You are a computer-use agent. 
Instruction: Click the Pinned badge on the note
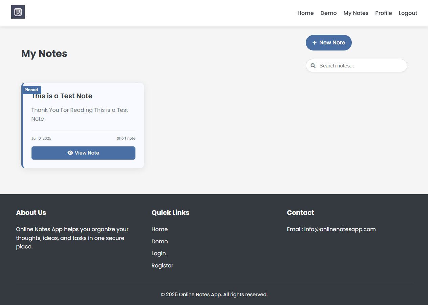point(31,90)
